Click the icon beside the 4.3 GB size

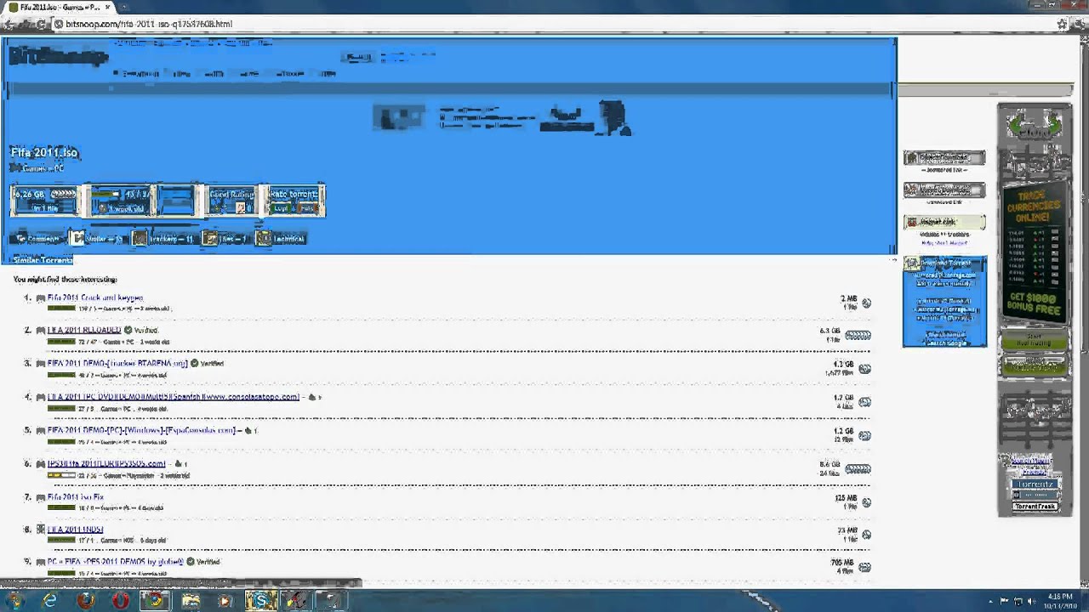tap(864, 369)
